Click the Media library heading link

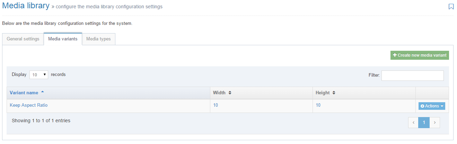(x=26, y=6)
